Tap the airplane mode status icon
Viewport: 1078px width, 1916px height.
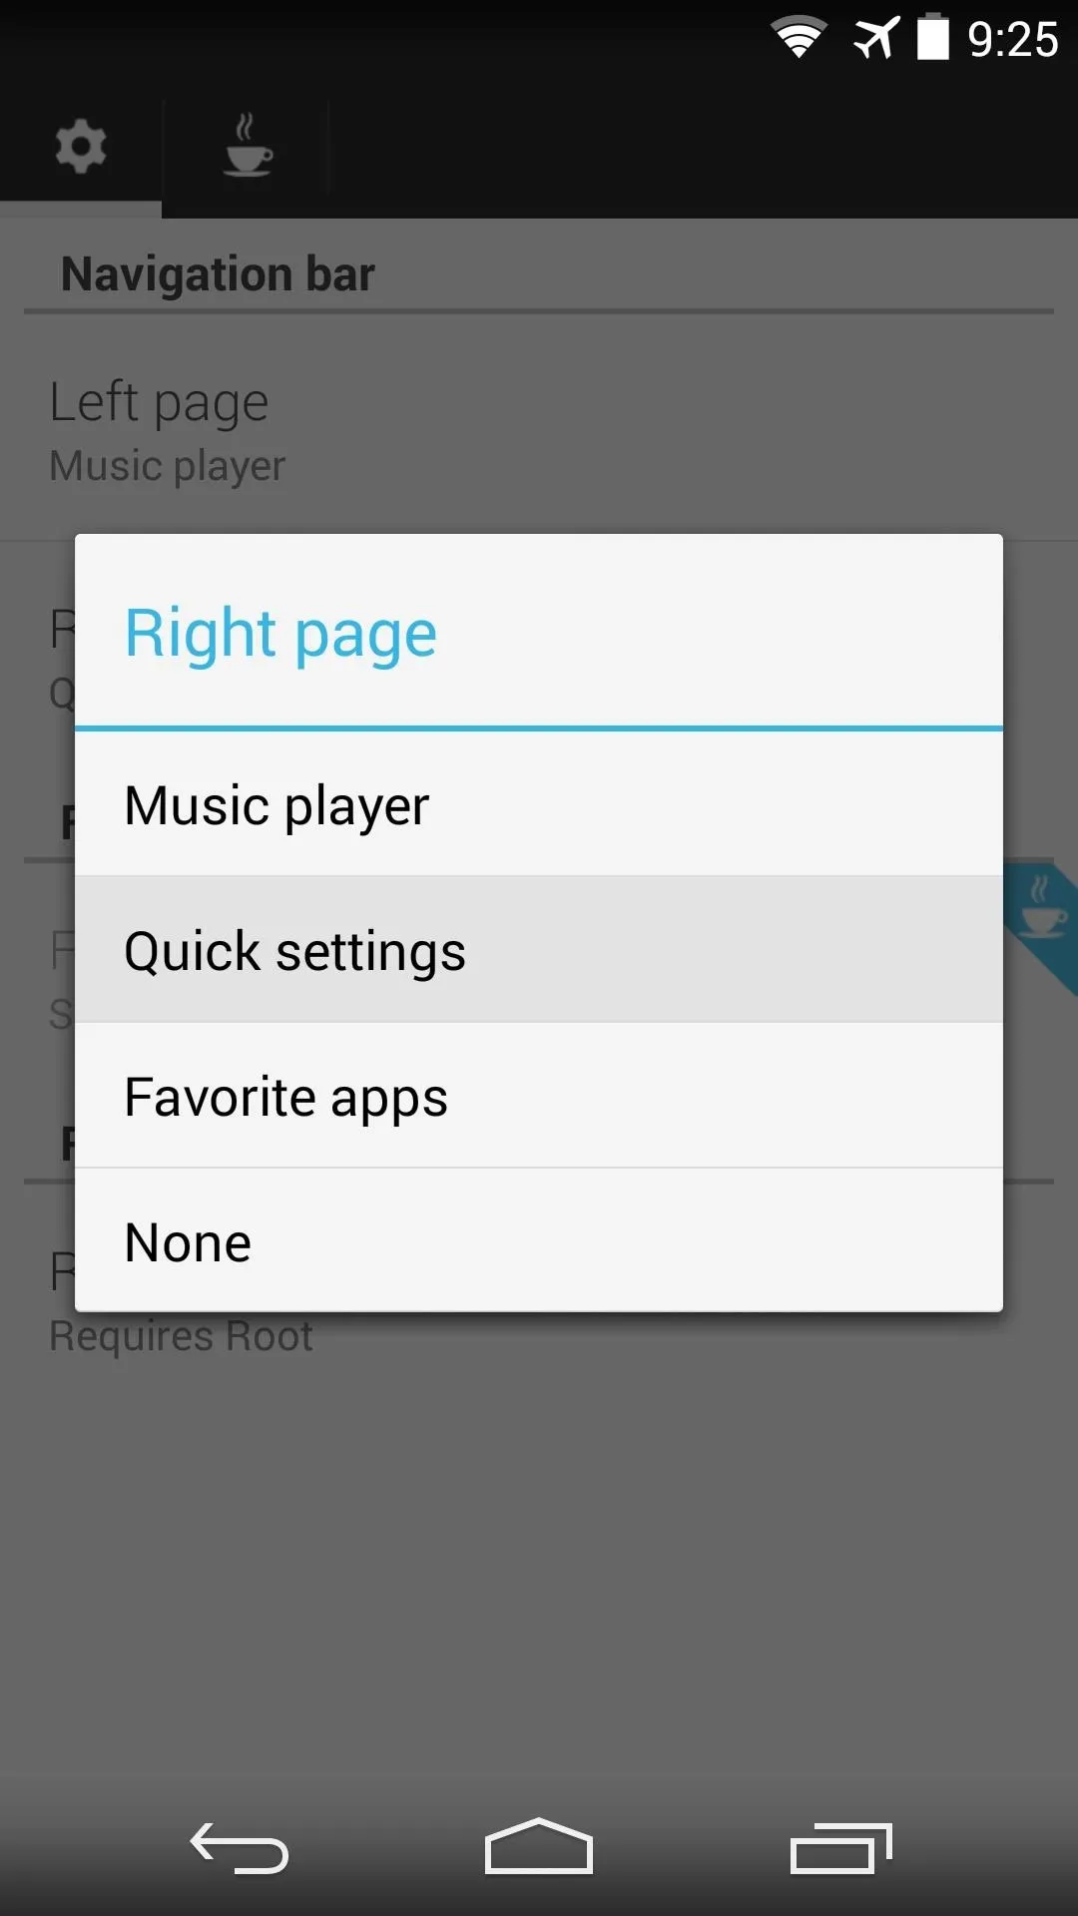click(x=876, y=38)
